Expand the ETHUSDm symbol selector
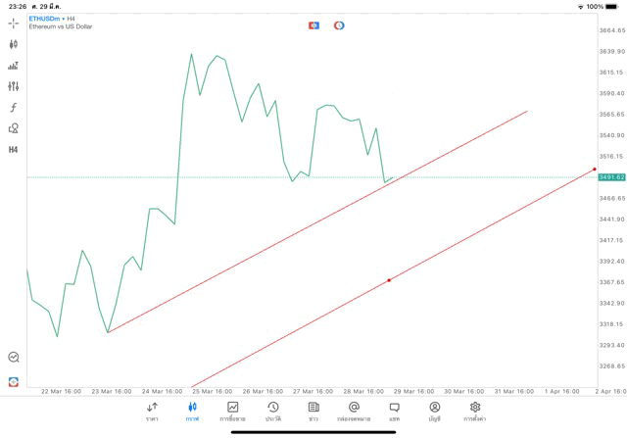Image resolution: width=627 pixels, height=438 pixels. click(47, 19)
